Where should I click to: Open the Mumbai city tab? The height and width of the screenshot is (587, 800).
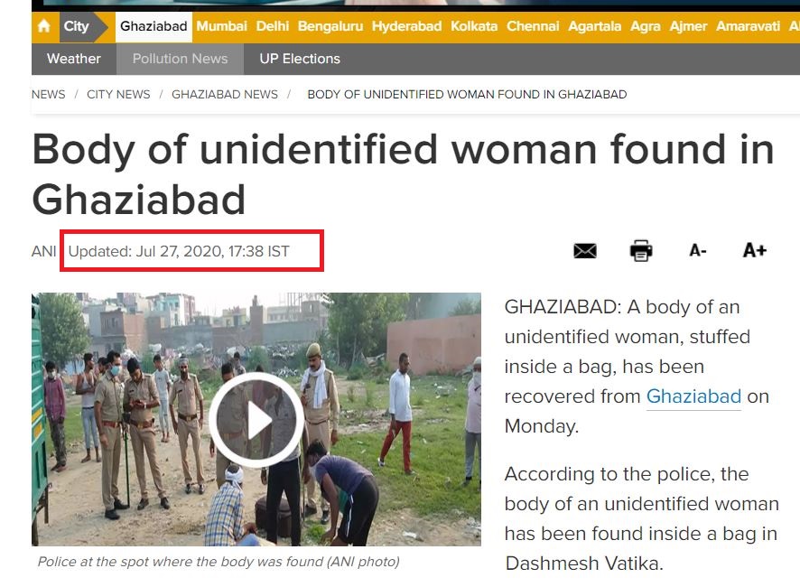(x=221, y=26)
